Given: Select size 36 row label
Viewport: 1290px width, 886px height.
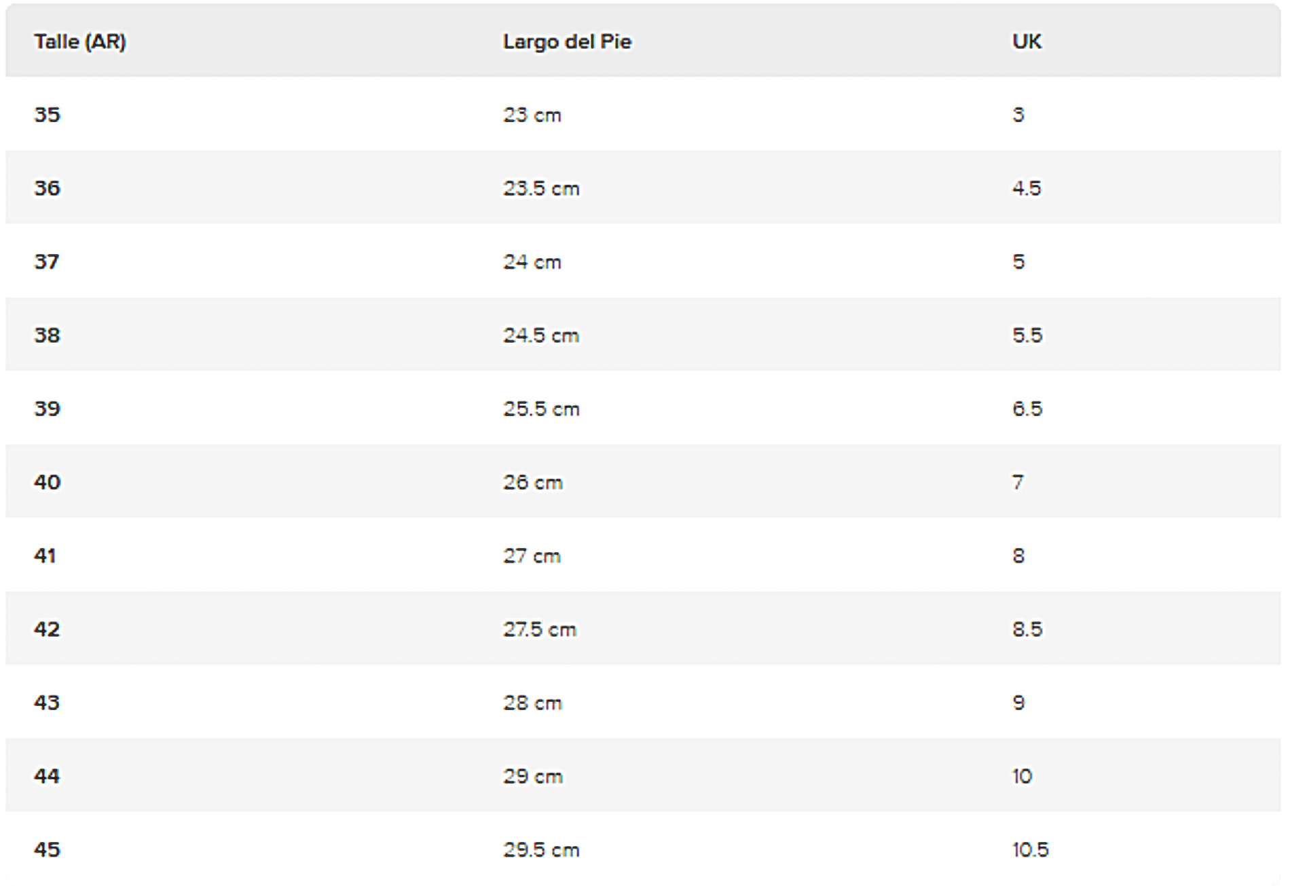Looking at the screenshot, I should 47,188.
